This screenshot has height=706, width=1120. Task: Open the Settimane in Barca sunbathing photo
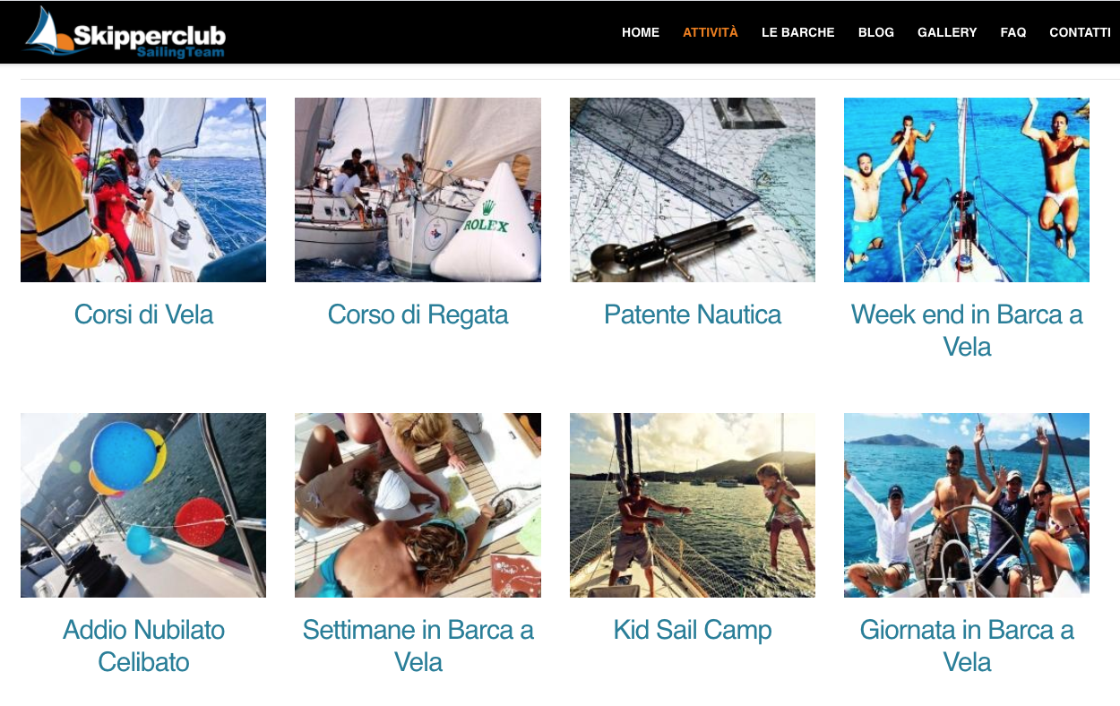click(x=418, y=505)
